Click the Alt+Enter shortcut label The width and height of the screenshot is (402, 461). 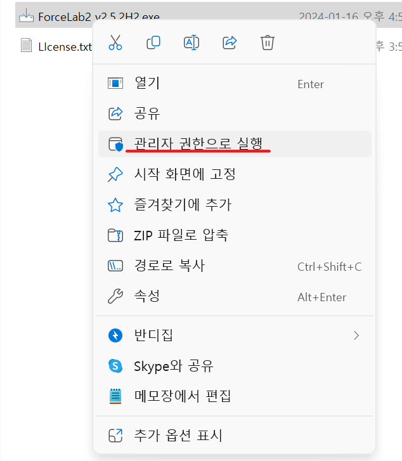321,297
